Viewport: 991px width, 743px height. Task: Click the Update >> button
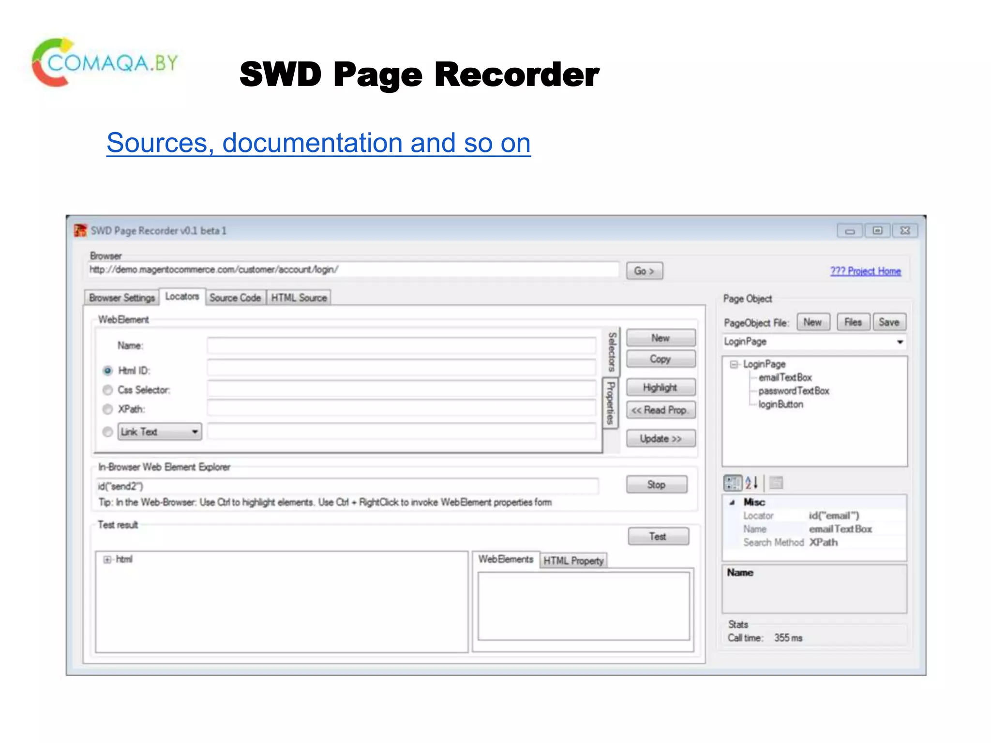pos(661,438)
